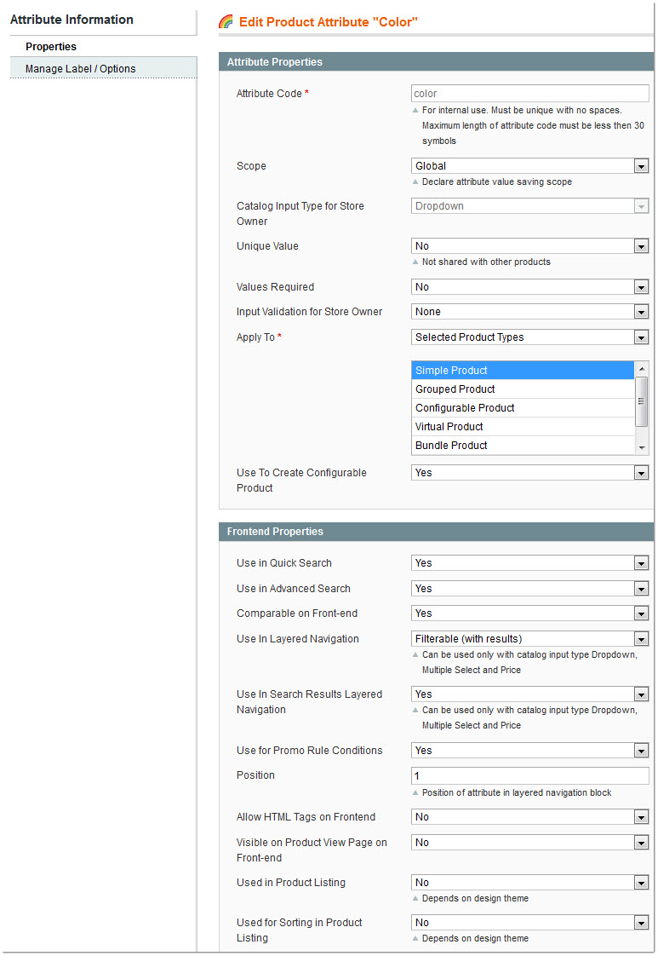
Task: Open the Use To Create Configurable Product dropdown
Action: point(529,473)
